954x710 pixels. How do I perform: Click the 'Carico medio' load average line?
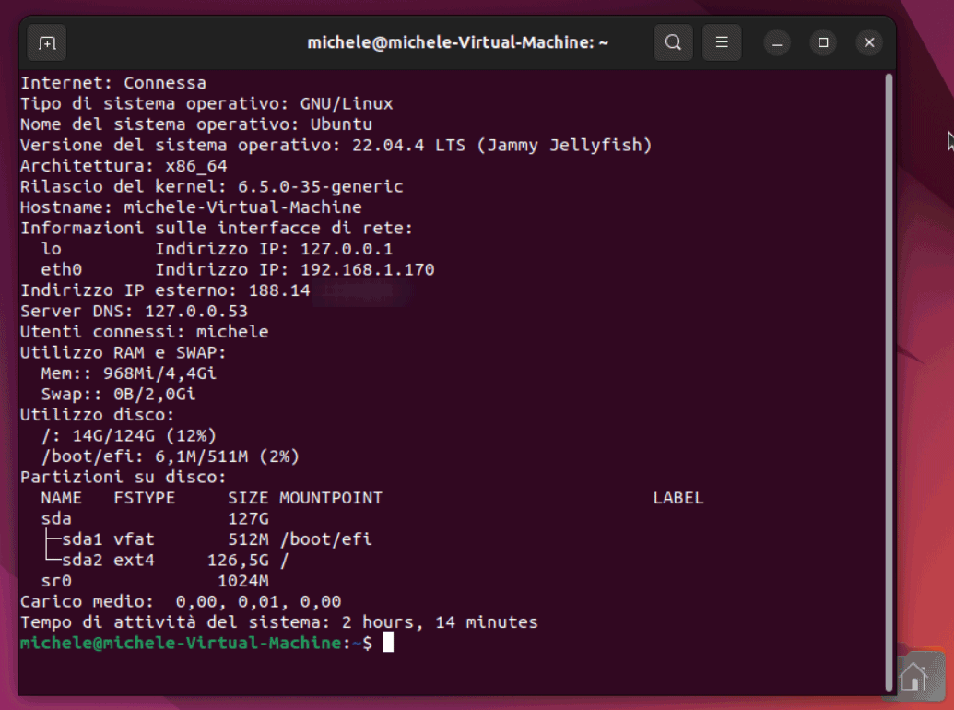point(181,601)
